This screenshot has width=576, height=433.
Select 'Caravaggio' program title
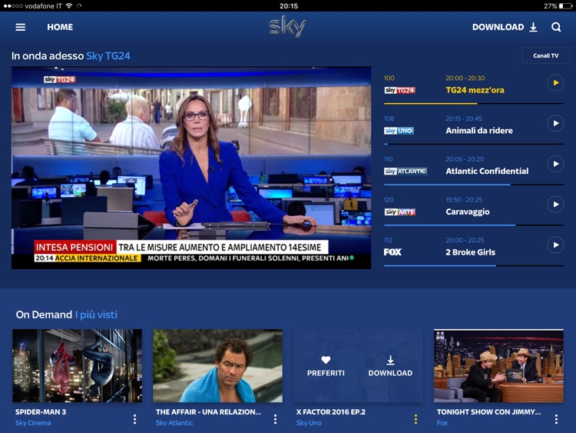[468, 212]
